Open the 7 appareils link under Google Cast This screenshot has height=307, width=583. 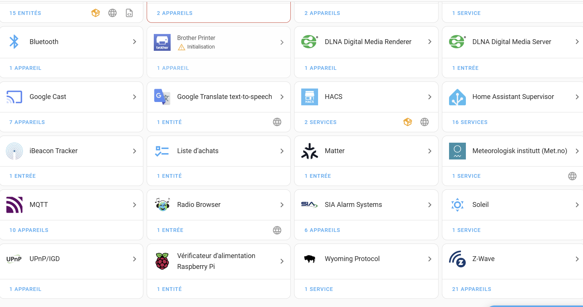coord(27,122)
